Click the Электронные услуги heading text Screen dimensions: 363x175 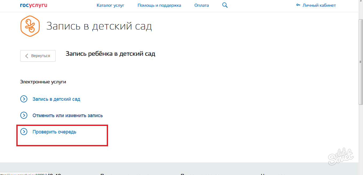pyautogui.click(x=43, y=82)
